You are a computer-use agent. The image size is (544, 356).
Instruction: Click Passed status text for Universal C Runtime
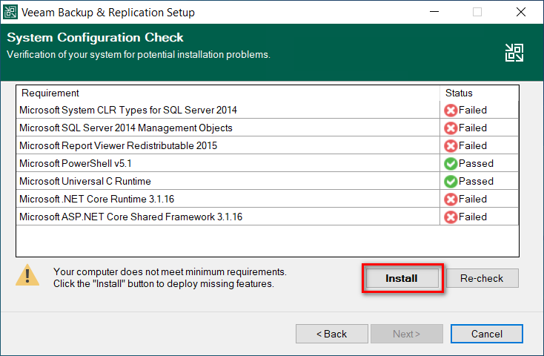tap(476, 181)
